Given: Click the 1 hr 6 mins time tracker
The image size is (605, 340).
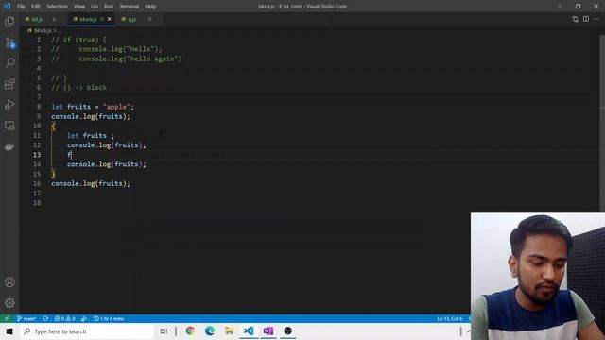Looking at the screenshot, I should click(109, 319).
